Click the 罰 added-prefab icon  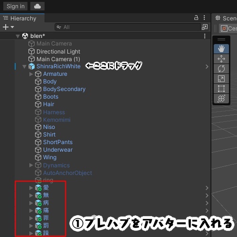pyautogui.click(x=38, y=226)
